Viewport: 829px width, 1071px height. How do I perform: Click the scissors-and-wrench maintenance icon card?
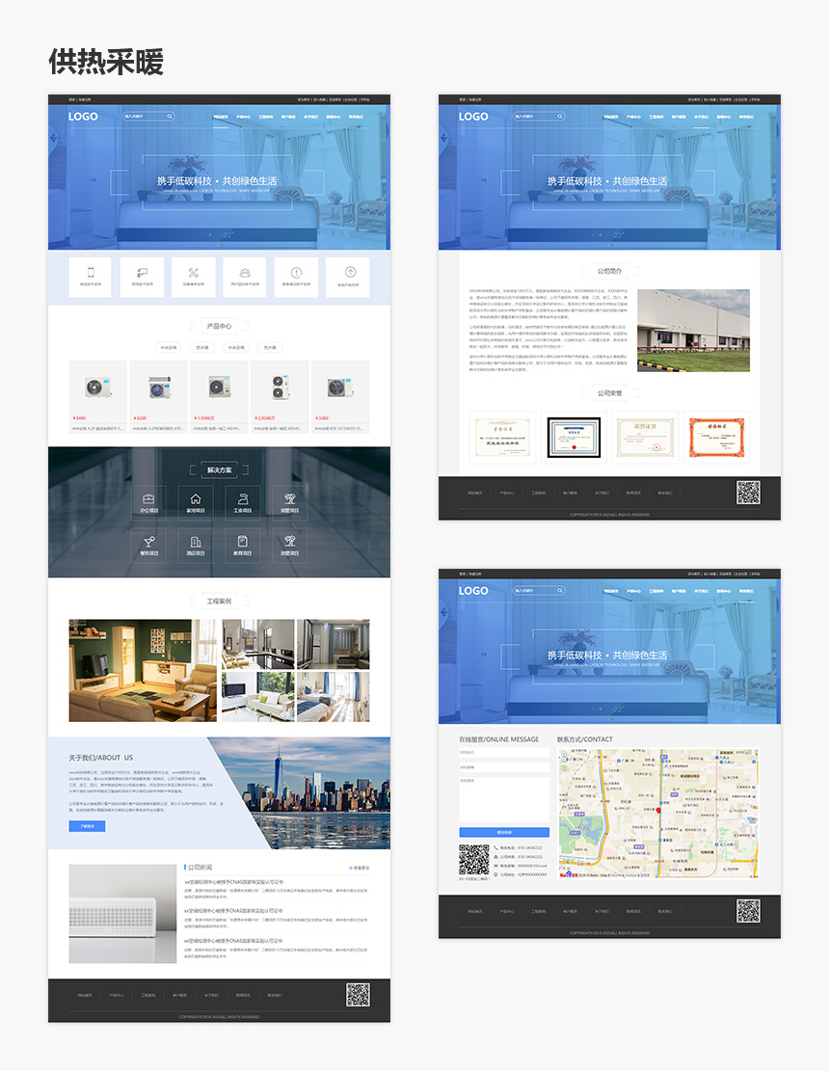193,278
